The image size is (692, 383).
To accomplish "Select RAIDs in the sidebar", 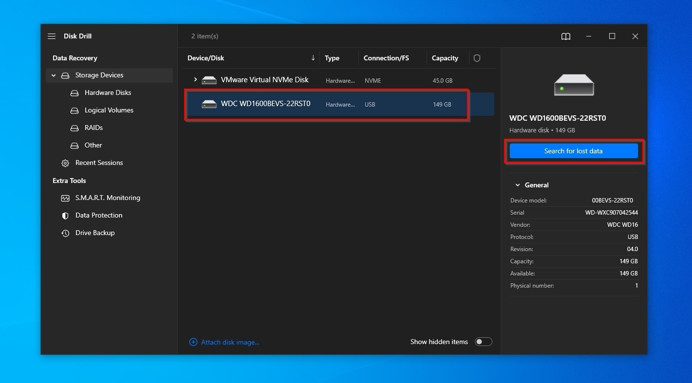I will (x=94, y=128).
